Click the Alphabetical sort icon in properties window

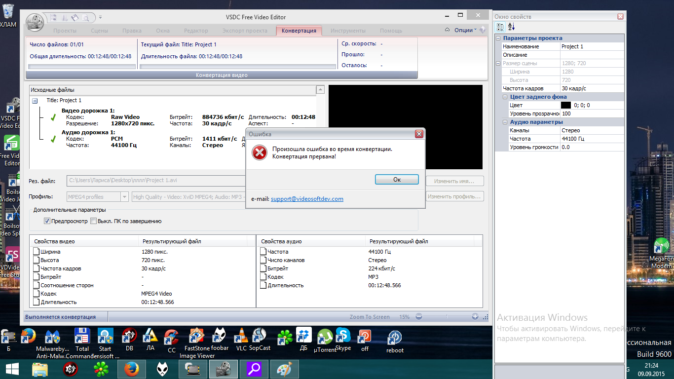point(511,27)
